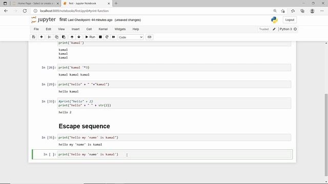328x184 pixels.
Task: Go back in browser history
Action: click(x=6, y=11)
